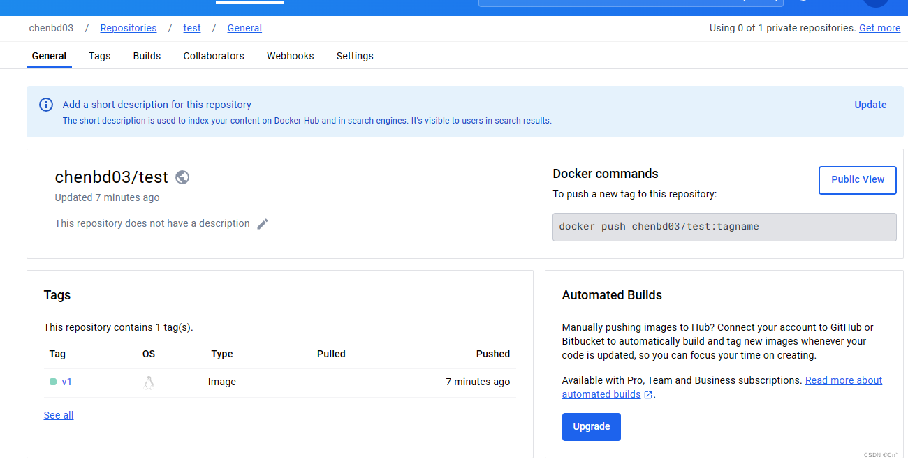
Task: Click the Docker commands heading
Action: [x=606, y=174]
